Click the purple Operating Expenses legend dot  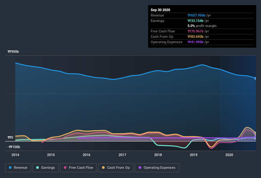click(x=140, y=168)
